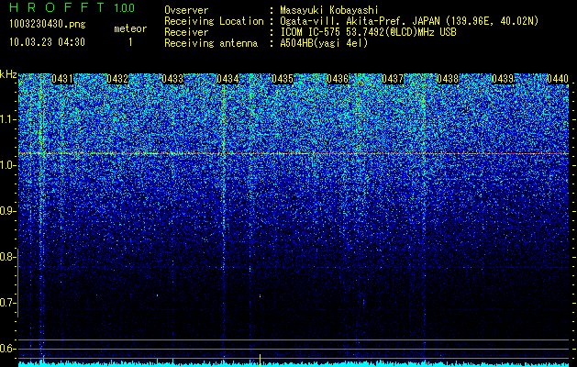Viewport: 577px width, 367px height.
Task: Click the Receiver field label
Action: (x=186, y=33)
